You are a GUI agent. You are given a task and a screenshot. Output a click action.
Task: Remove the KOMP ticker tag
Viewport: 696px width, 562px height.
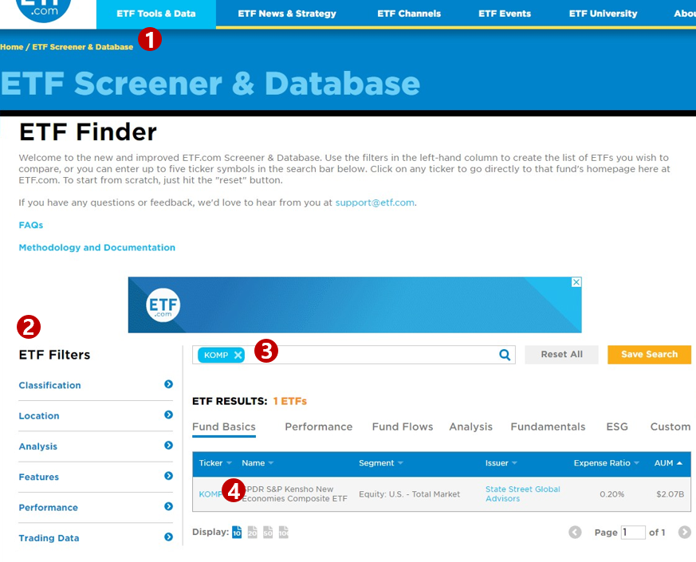[x=238, y=355]
